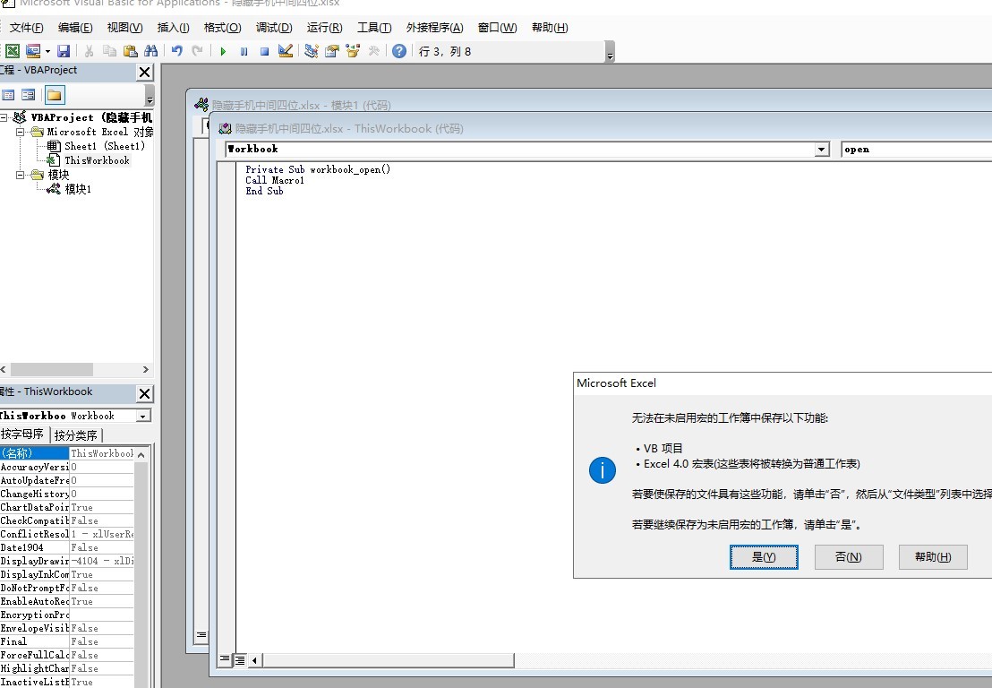
Task: Open the 外接程序(A) menu
Action: coord(434,28)
